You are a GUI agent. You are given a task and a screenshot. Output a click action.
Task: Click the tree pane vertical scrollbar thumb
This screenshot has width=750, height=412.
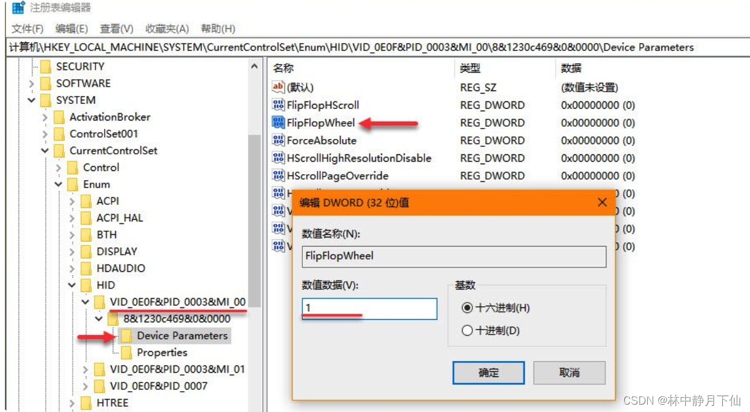coord(255,221)
